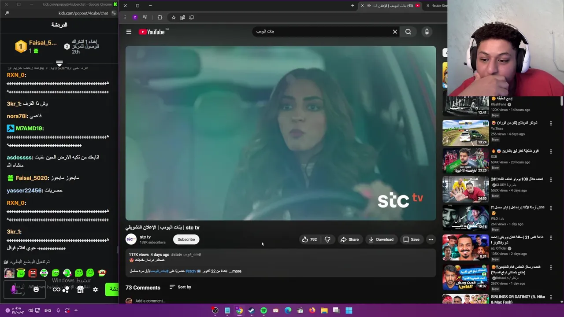
Task: Switch input language ENG indicator
Action: click(48, 310)
